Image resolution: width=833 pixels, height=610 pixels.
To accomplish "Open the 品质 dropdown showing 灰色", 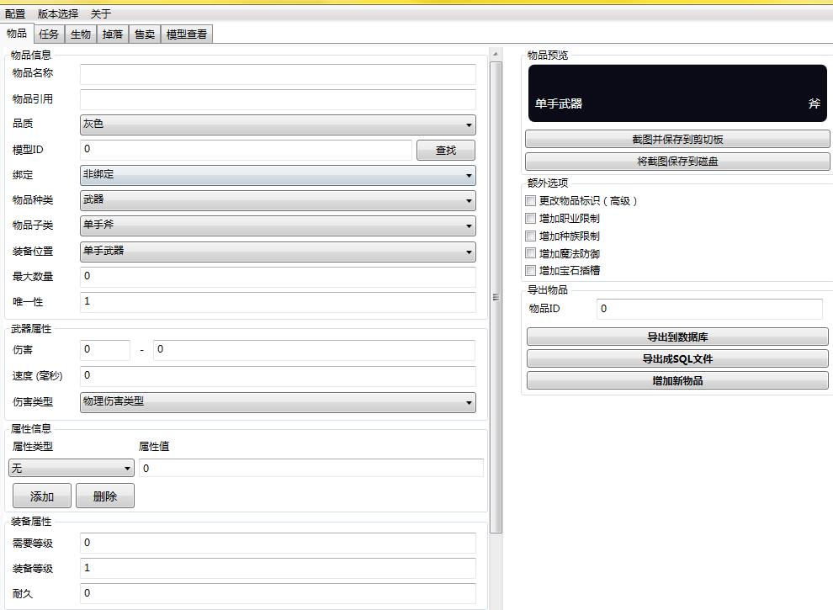I will [x=278, y=125].
